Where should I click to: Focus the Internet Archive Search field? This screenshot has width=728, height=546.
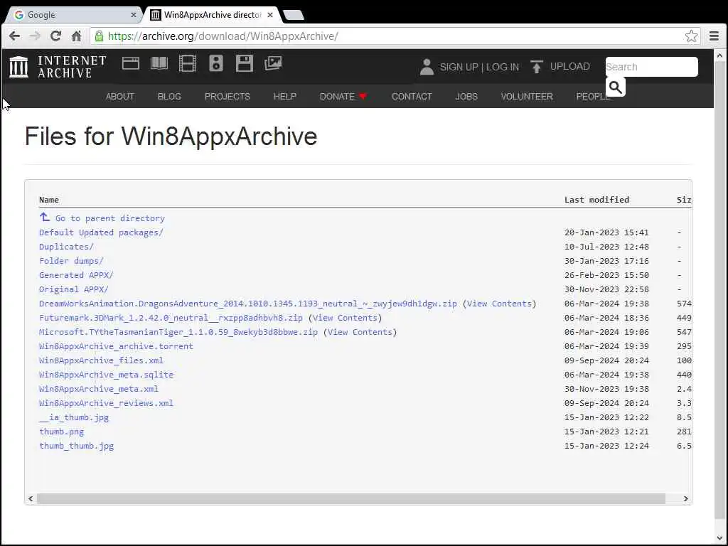click(651, 67)
